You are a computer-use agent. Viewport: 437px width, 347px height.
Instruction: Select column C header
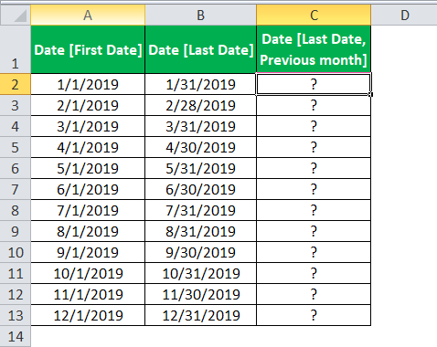314,15
